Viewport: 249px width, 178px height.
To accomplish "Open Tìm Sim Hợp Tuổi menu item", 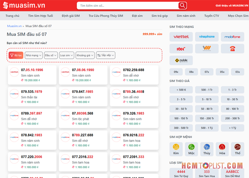I will (x=40, y=16).
